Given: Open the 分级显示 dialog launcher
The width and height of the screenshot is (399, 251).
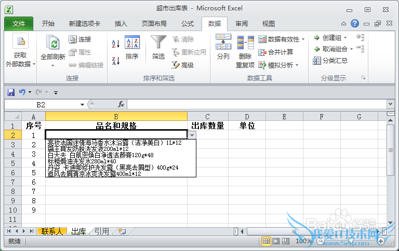Looking at the screenshot, I should [x=363, y=78].
